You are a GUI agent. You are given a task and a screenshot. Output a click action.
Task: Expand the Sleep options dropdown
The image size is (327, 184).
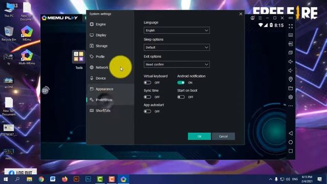coord(177,48)
